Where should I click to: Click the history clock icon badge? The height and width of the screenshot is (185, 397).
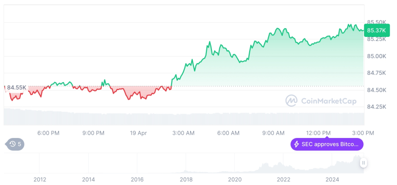(x=13, y=144)
